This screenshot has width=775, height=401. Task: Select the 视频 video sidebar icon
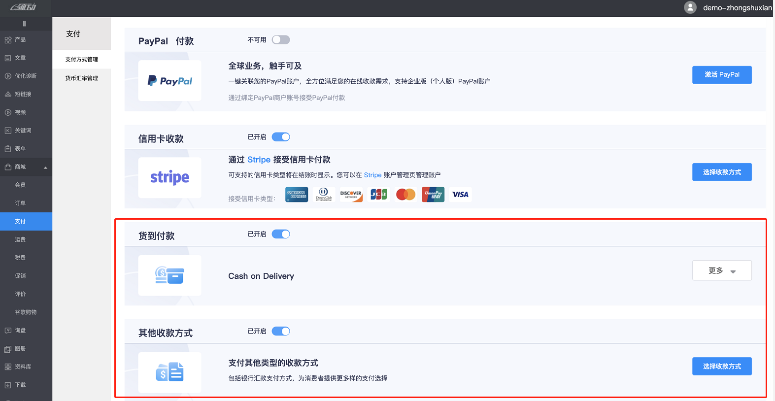(x=8, y=112)
